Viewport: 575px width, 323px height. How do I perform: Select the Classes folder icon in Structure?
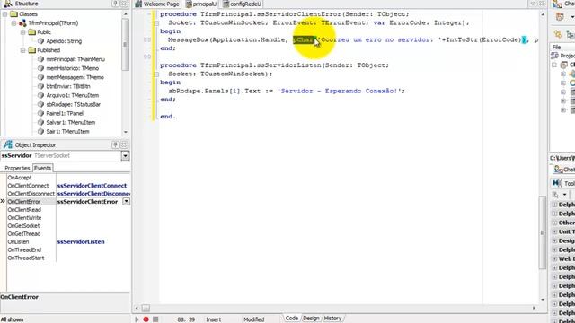pos(14,14)
